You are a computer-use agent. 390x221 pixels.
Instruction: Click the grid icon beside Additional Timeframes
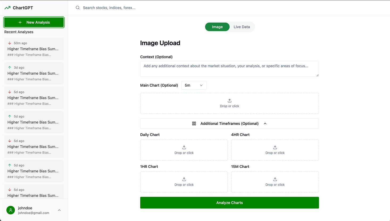[194, 124]
